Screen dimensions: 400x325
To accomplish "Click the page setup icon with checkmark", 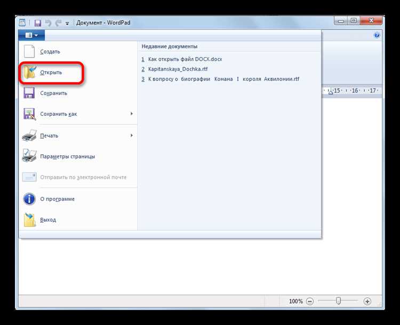I will click(29, 156).
